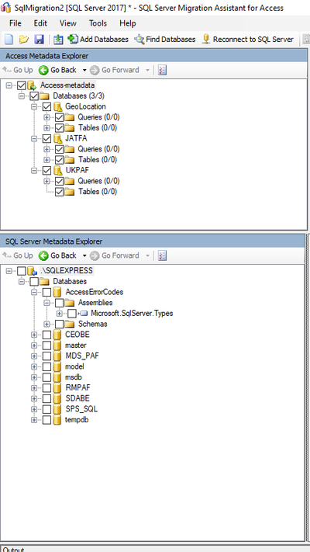Collapse the Access-metadata root node

point(9,85)
